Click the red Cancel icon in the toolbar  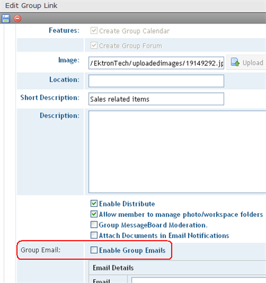(x=17, y=19)
